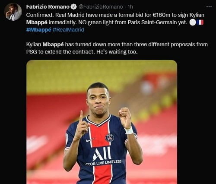Click the verified badge beside Fabrizio Romano
Image resolution: width=216 pixels, height=184 pixels.
tap(73, 7)
